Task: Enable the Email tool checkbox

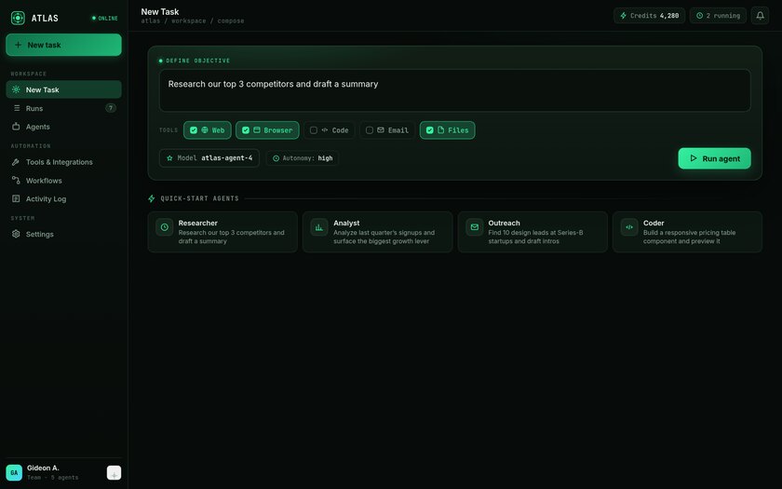Action: 370,130
